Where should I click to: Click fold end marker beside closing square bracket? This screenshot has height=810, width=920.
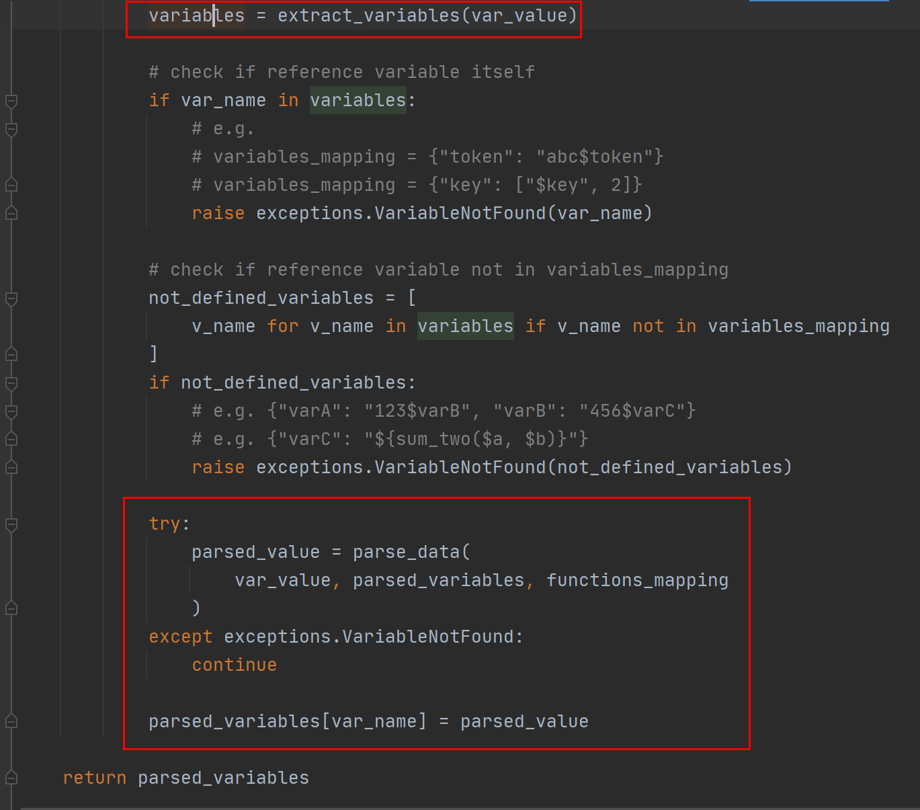click(11, 354)
